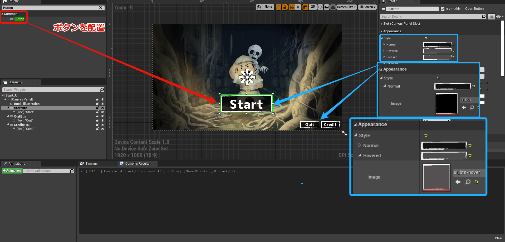Click the button type icon beside StartBtn name field
The height and width of the screenshot is (242, 505).
coord(383,9)
